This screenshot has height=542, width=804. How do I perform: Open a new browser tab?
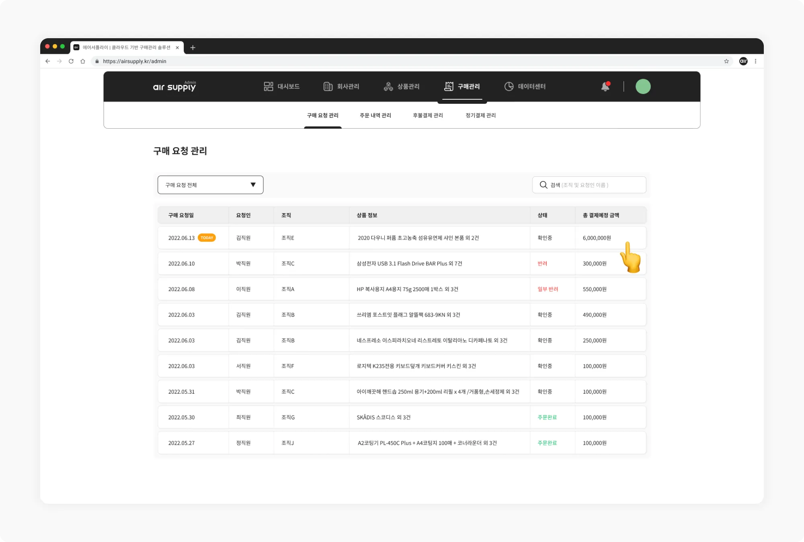click(193, 47)
